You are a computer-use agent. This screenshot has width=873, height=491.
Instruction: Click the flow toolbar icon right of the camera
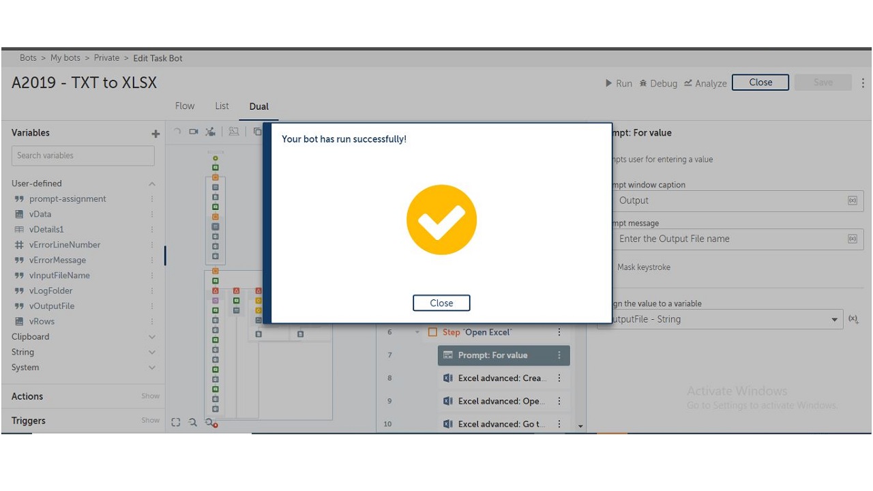pyautogui.click(x=211, y=132)
